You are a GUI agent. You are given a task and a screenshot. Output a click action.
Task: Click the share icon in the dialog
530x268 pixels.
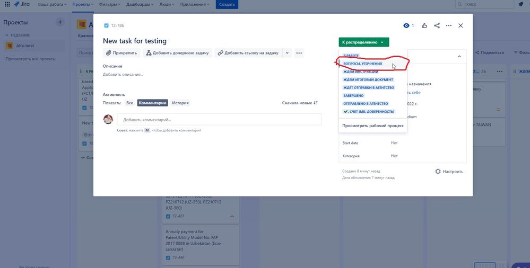437,25
